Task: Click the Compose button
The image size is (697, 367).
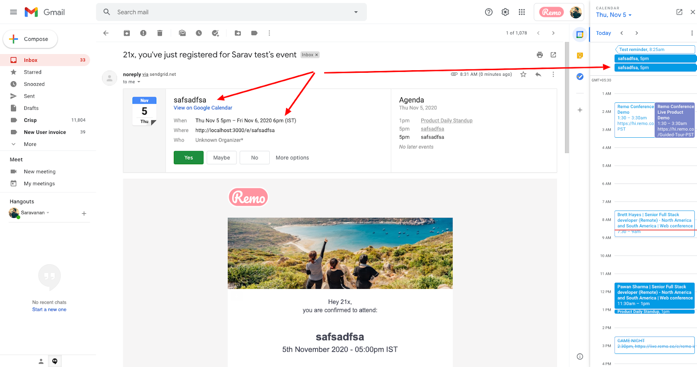Action: point(30,39)
